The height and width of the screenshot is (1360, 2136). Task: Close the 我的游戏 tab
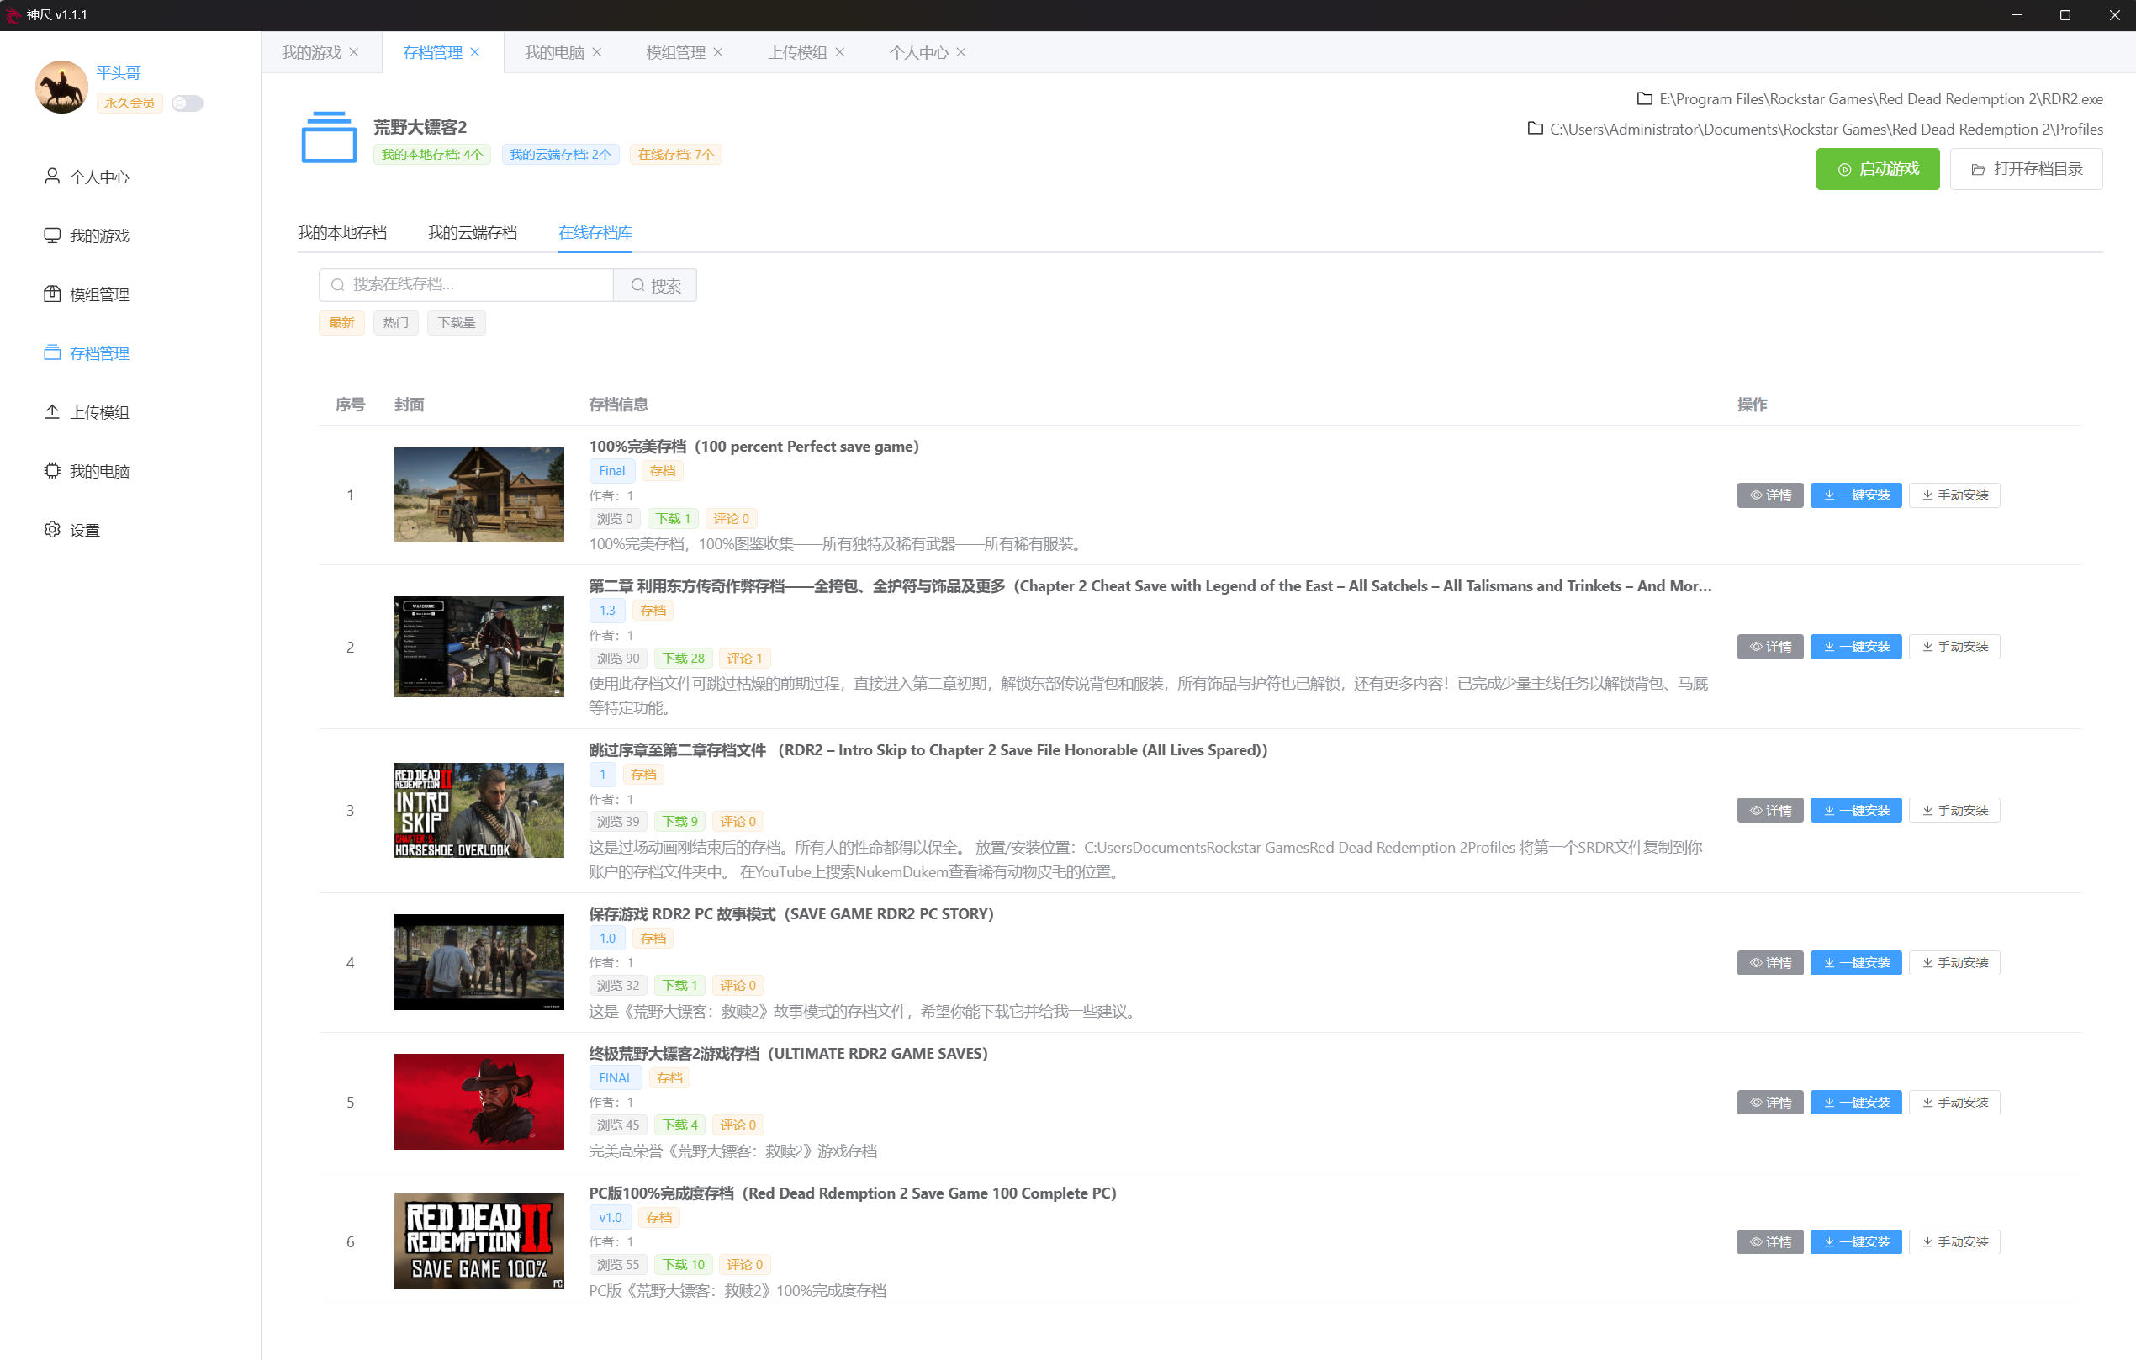pos(354,52)
